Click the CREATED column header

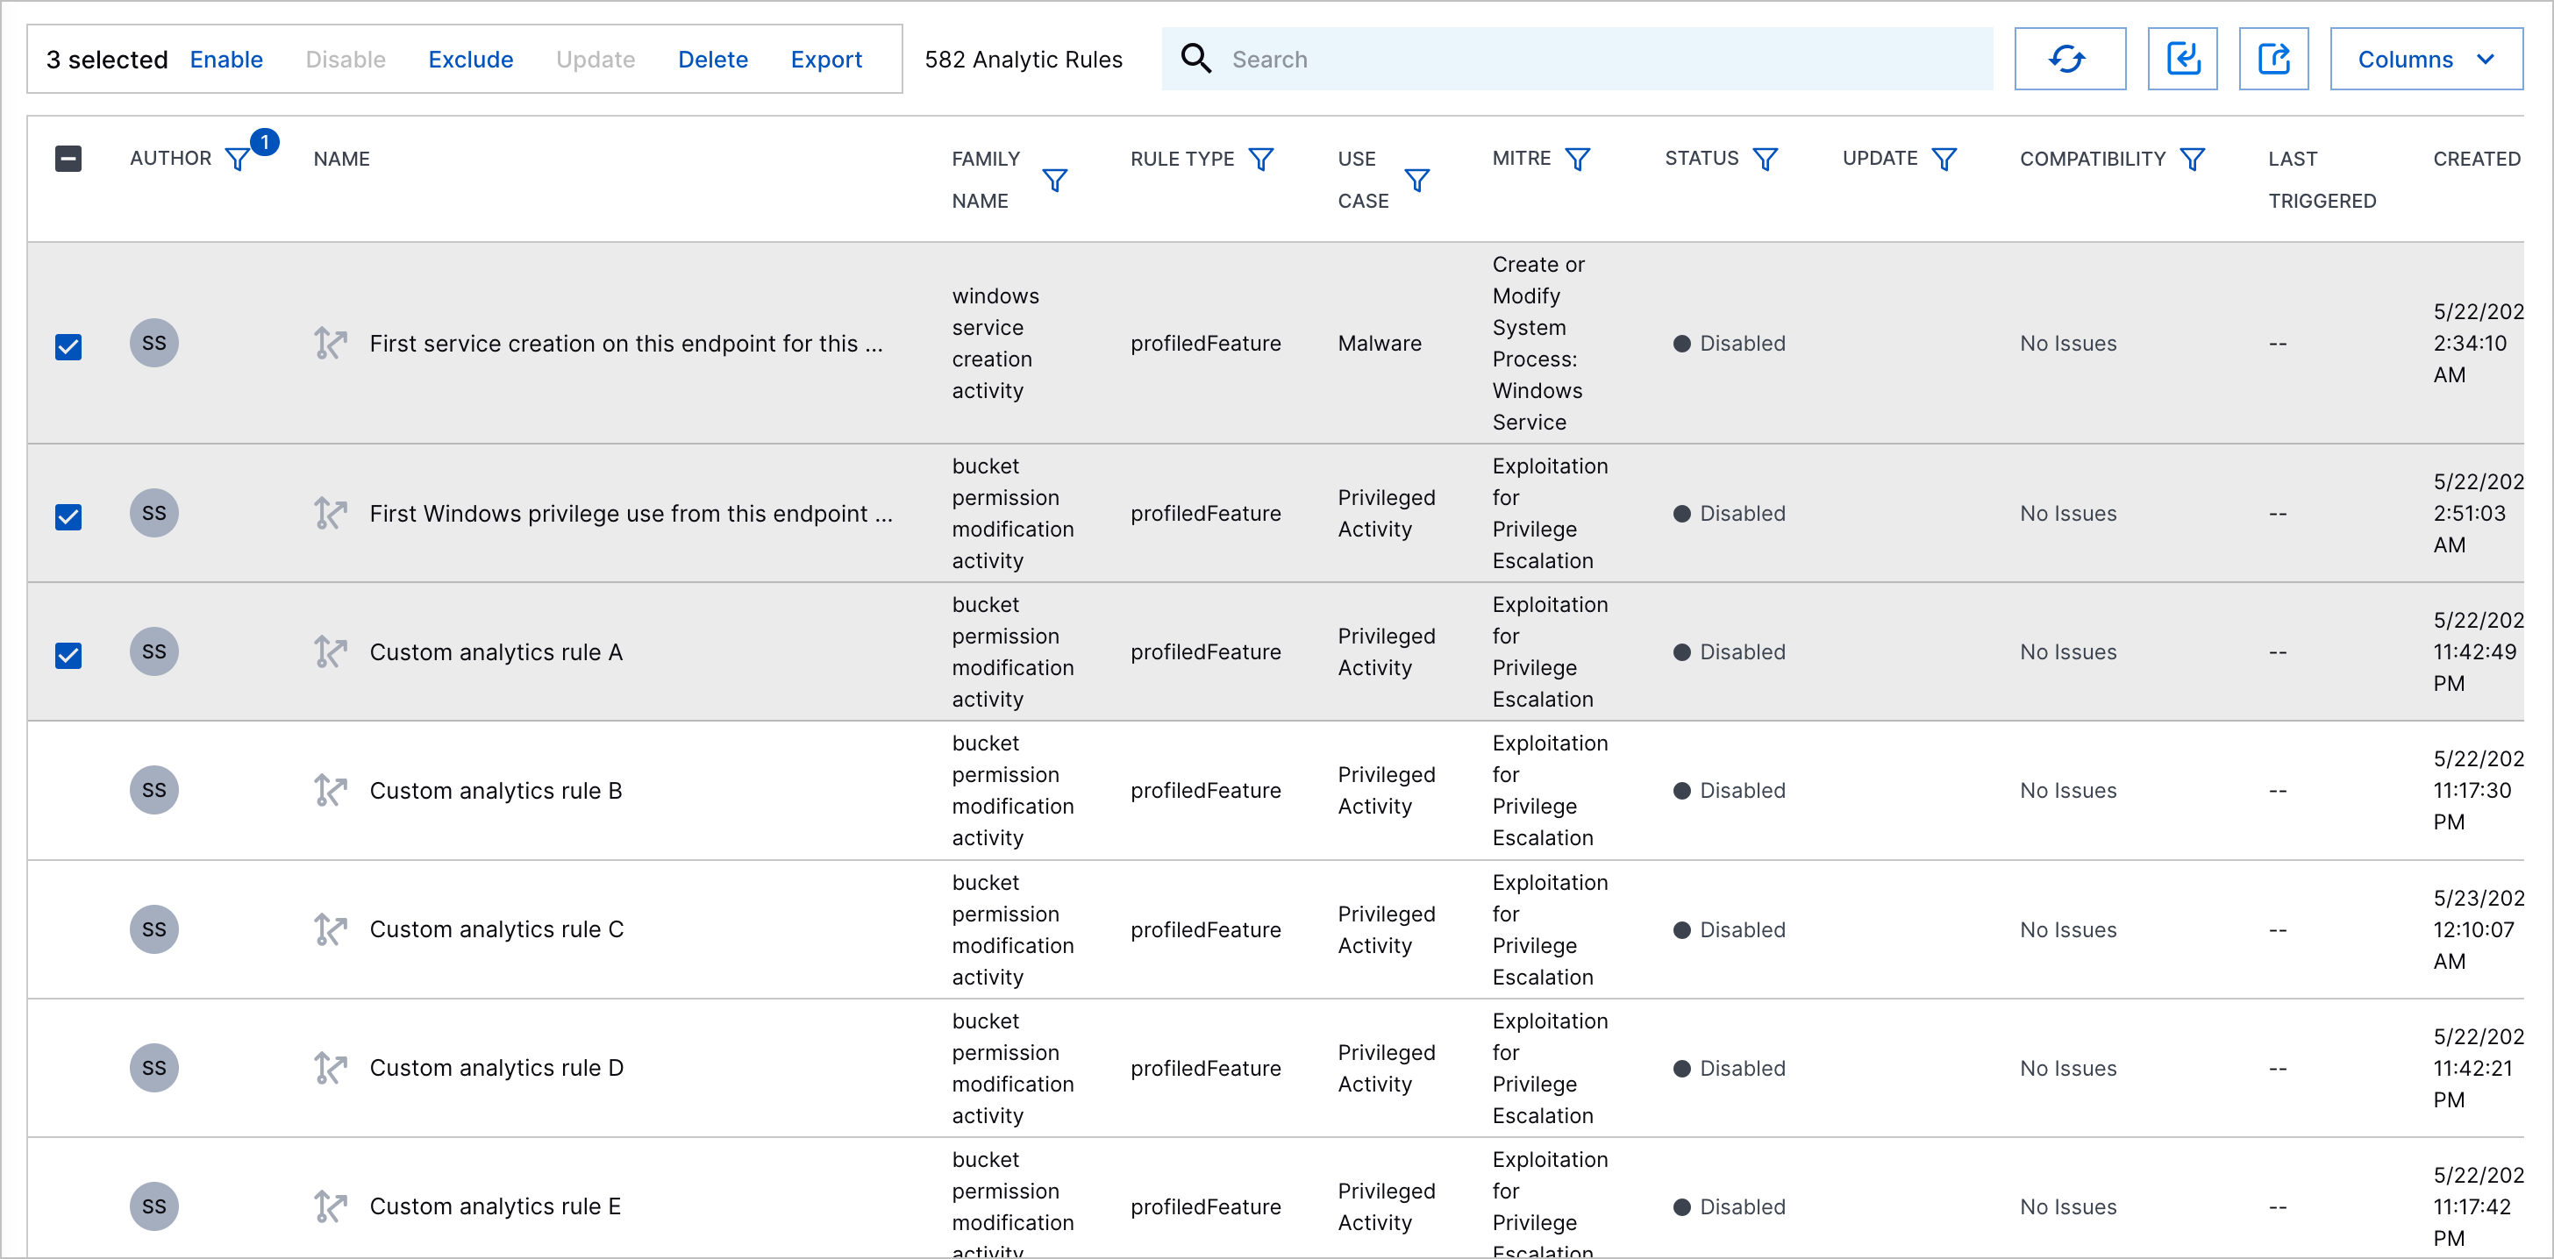click(2477, 159)
